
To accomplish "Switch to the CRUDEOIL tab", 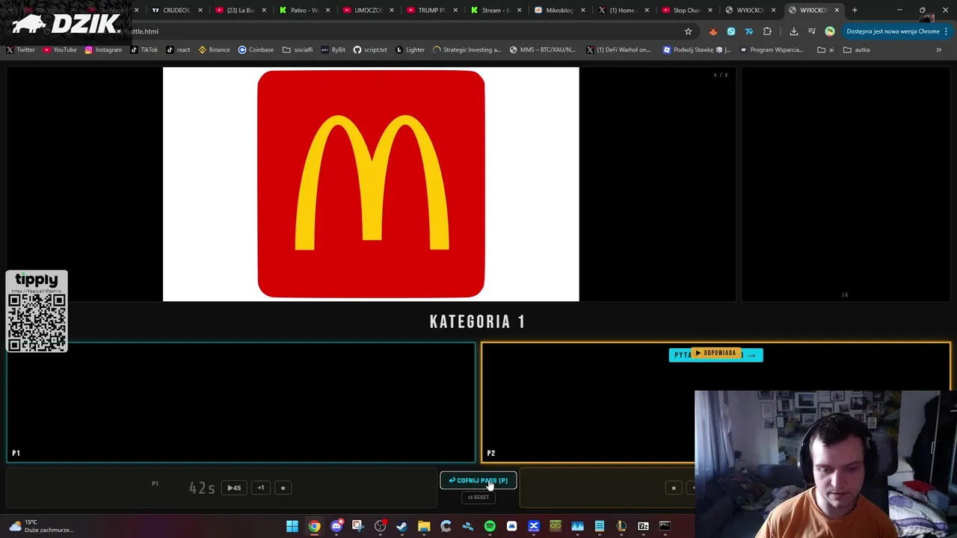I will [x=176, y=10].
